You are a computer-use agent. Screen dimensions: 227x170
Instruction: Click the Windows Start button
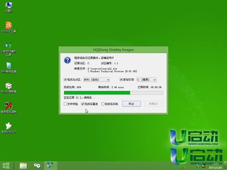click(x=6, y=166)
